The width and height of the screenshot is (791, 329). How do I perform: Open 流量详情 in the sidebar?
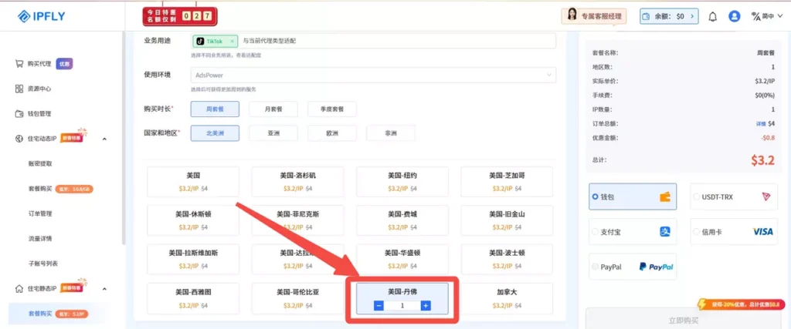(x=40, y=238)
